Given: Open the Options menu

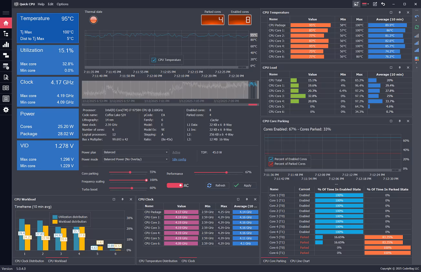Looking at the screenshot, I should coord(62,4).
